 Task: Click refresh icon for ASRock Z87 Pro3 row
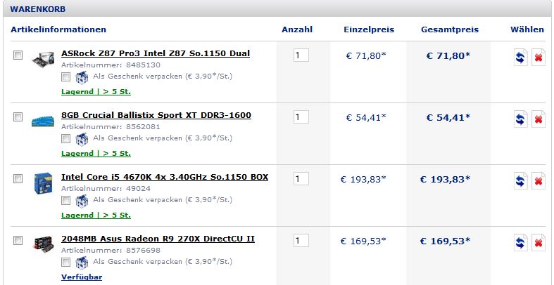click(520, 58)
